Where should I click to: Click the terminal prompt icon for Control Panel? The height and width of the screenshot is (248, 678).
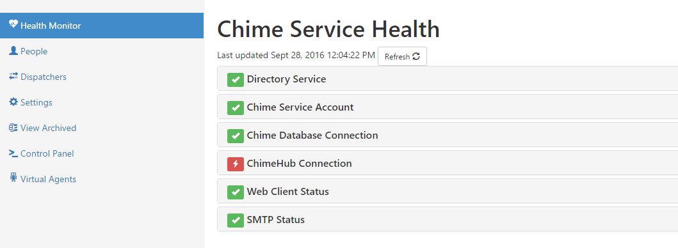13,153
